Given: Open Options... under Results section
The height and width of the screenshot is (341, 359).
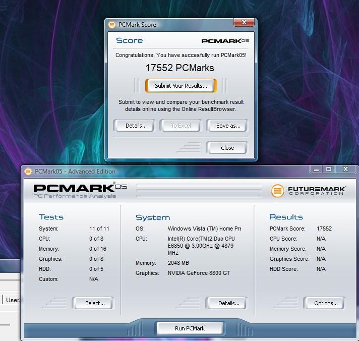Looking at the screenshot, I should [324, 303].
